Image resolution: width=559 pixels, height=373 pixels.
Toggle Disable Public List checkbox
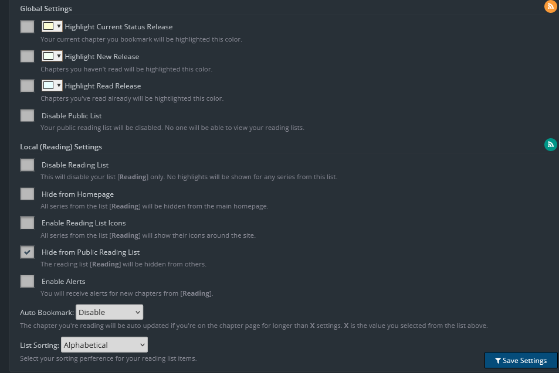[x=27, y=115]
